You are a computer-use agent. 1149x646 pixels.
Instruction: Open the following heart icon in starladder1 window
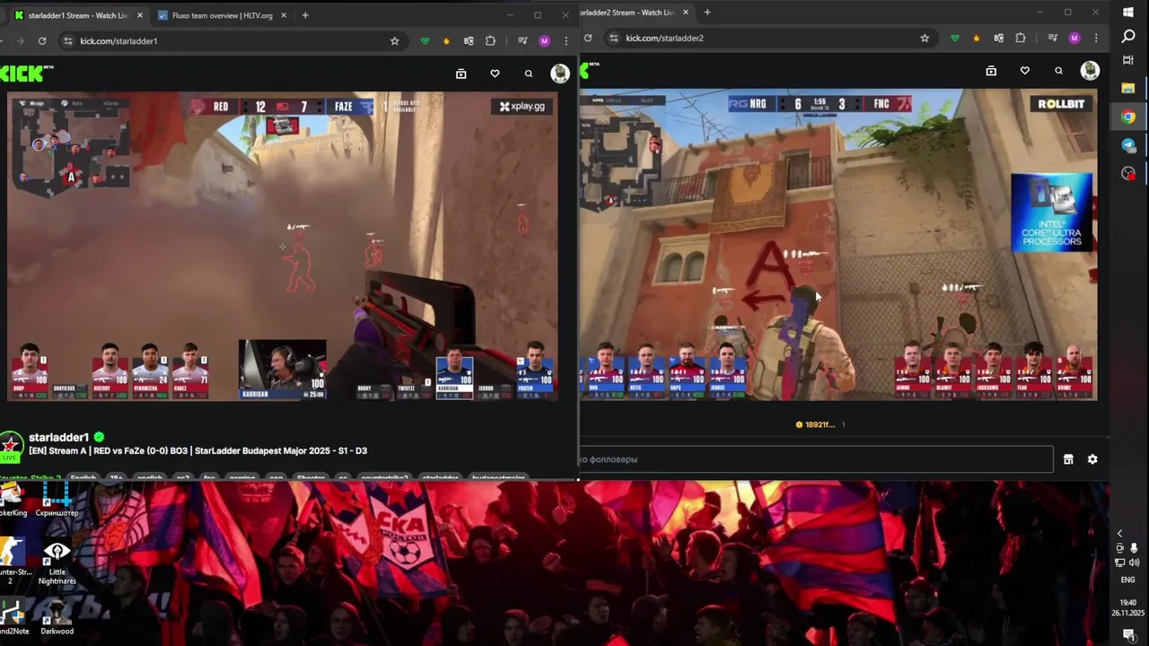[x=495, y=74]
